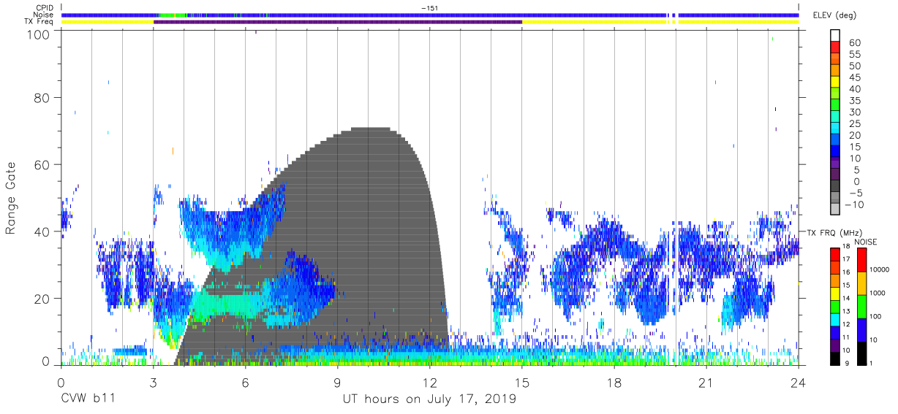Pick NOISE colorbar segment between 100 and 1000
The width and height of the screenshot is (898, 414).
[862, 307]
